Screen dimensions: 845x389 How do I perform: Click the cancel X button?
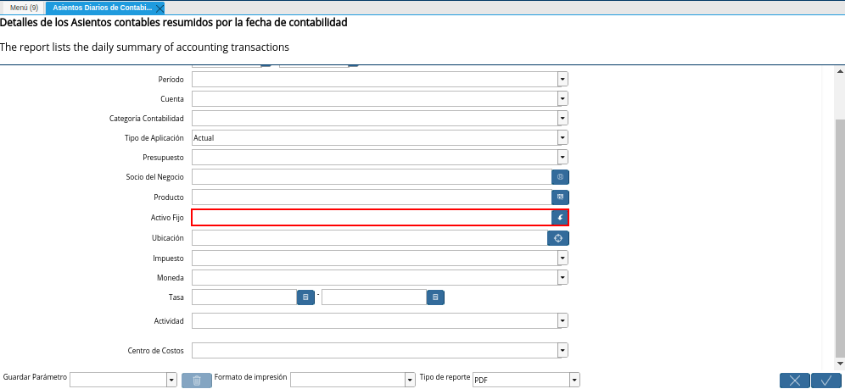click(x=794, y=381)
